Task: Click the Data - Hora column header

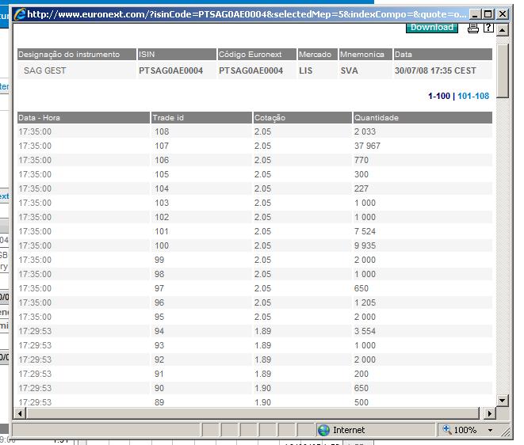Action: pyautogui.click(x=83, y=117)
